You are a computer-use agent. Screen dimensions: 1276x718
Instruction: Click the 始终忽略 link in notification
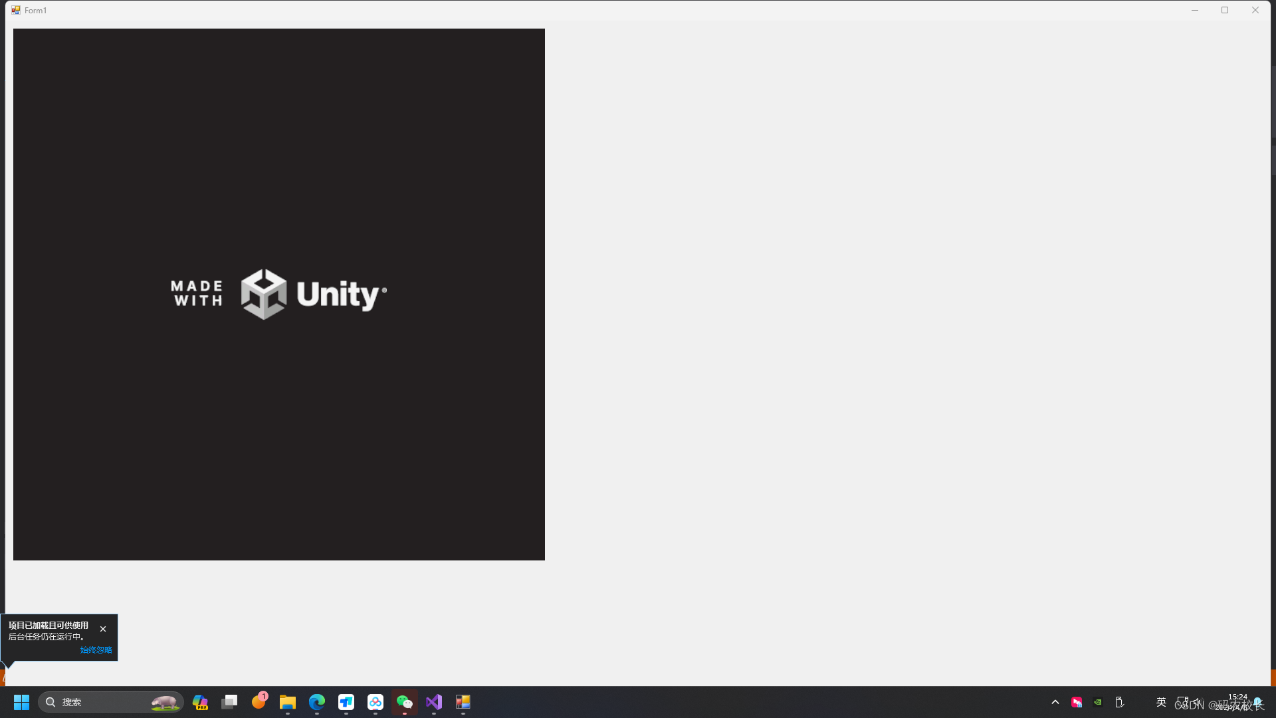tap(96, 650)
